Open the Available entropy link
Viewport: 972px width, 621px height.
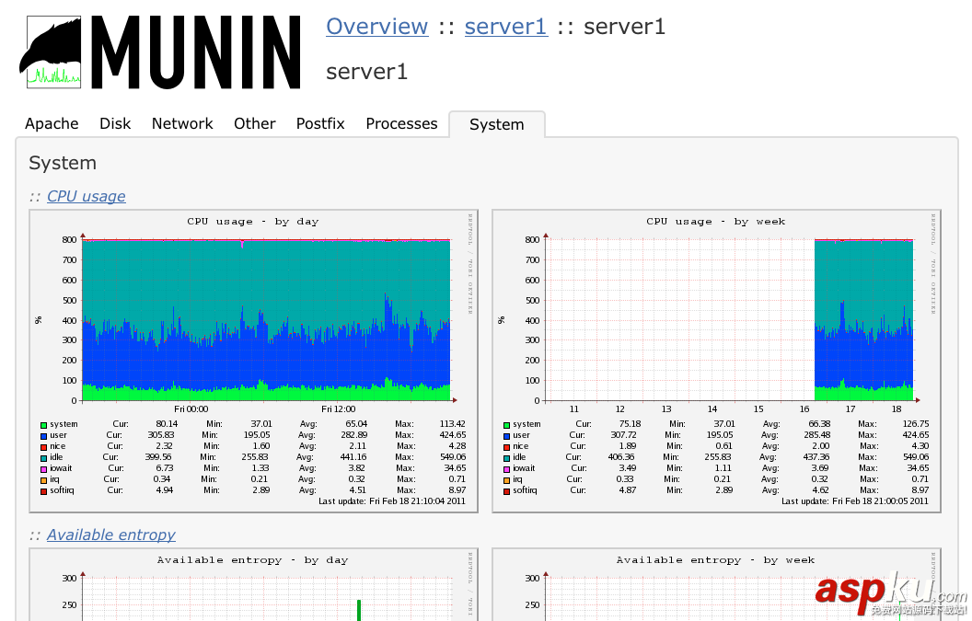coord(111,535)
